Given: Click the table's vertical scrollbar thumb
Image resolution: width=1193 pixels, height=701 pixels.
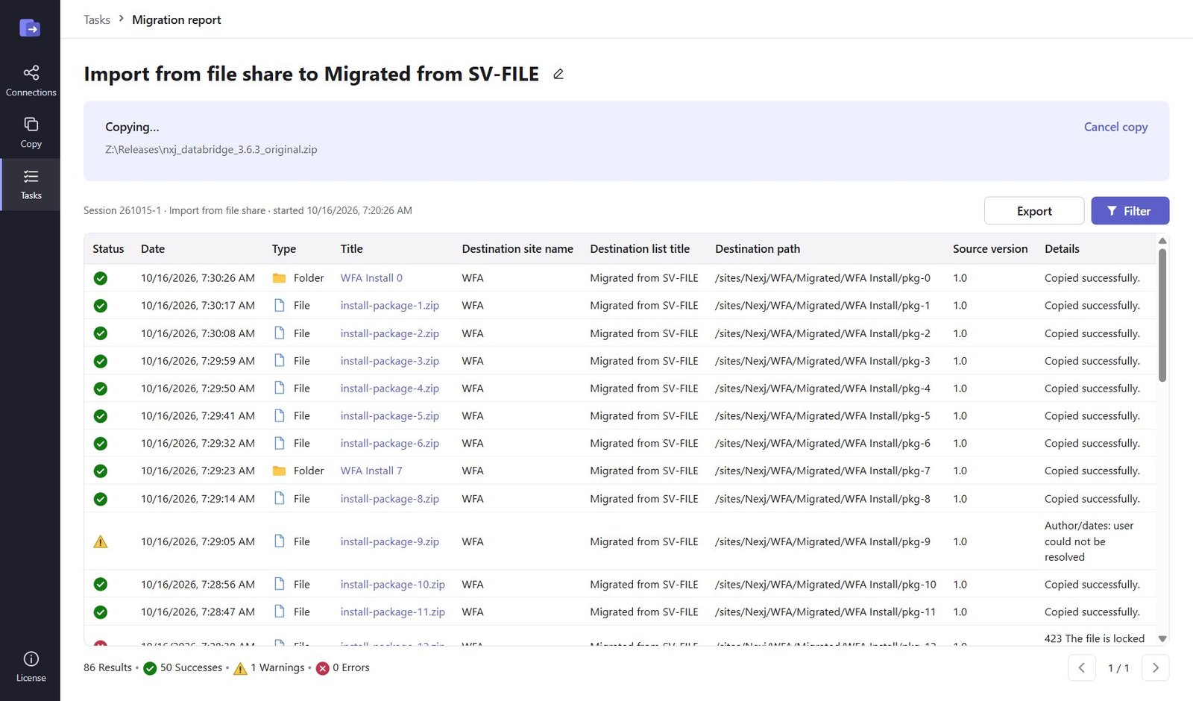Looking at the screenshot, I should [x=1162, y=315].
